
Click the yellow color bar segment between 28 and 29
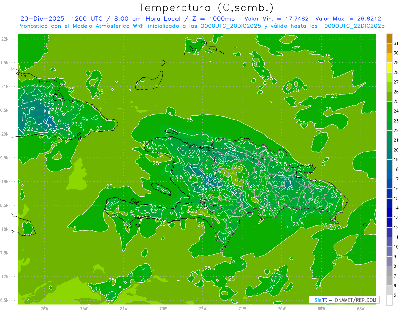pos(389,68)
